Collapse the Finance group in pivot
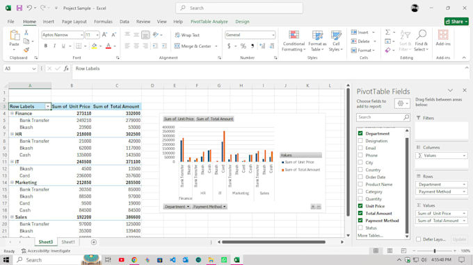The height and width of the screenshot is (265, 473). (12, 113)
